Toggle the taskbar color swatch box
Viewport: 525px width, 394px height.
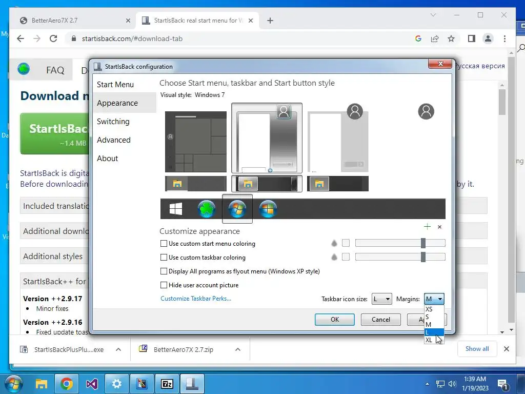[346, 257]
